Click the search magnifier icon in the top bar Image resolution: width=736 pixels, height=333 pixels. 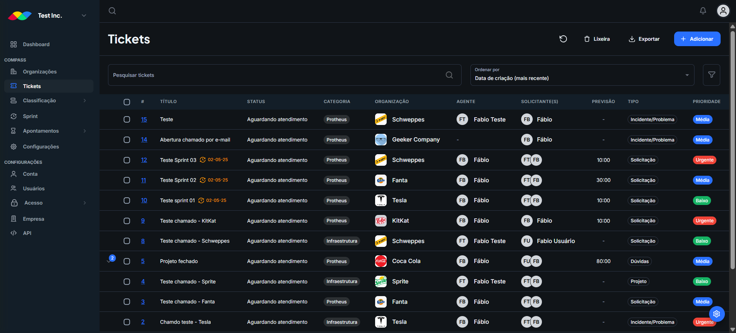pyautogui.click(x=112, y=11)
